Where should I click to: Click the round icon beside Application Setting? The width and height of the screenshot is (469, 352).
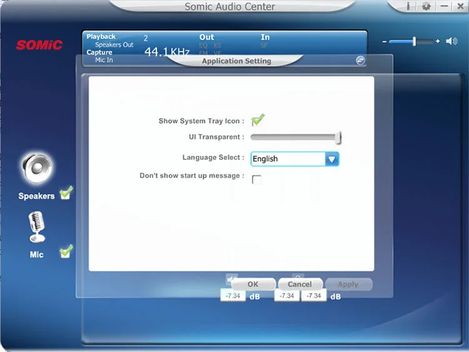tap(360, 61)
